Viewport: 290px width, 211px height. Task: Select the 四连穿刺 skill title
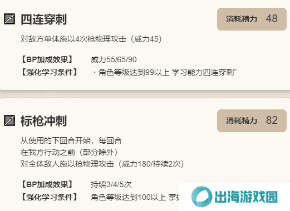43,19
